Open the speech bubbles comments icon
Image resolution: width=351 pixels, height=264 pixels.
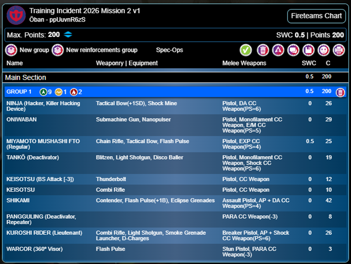point(293,50)
